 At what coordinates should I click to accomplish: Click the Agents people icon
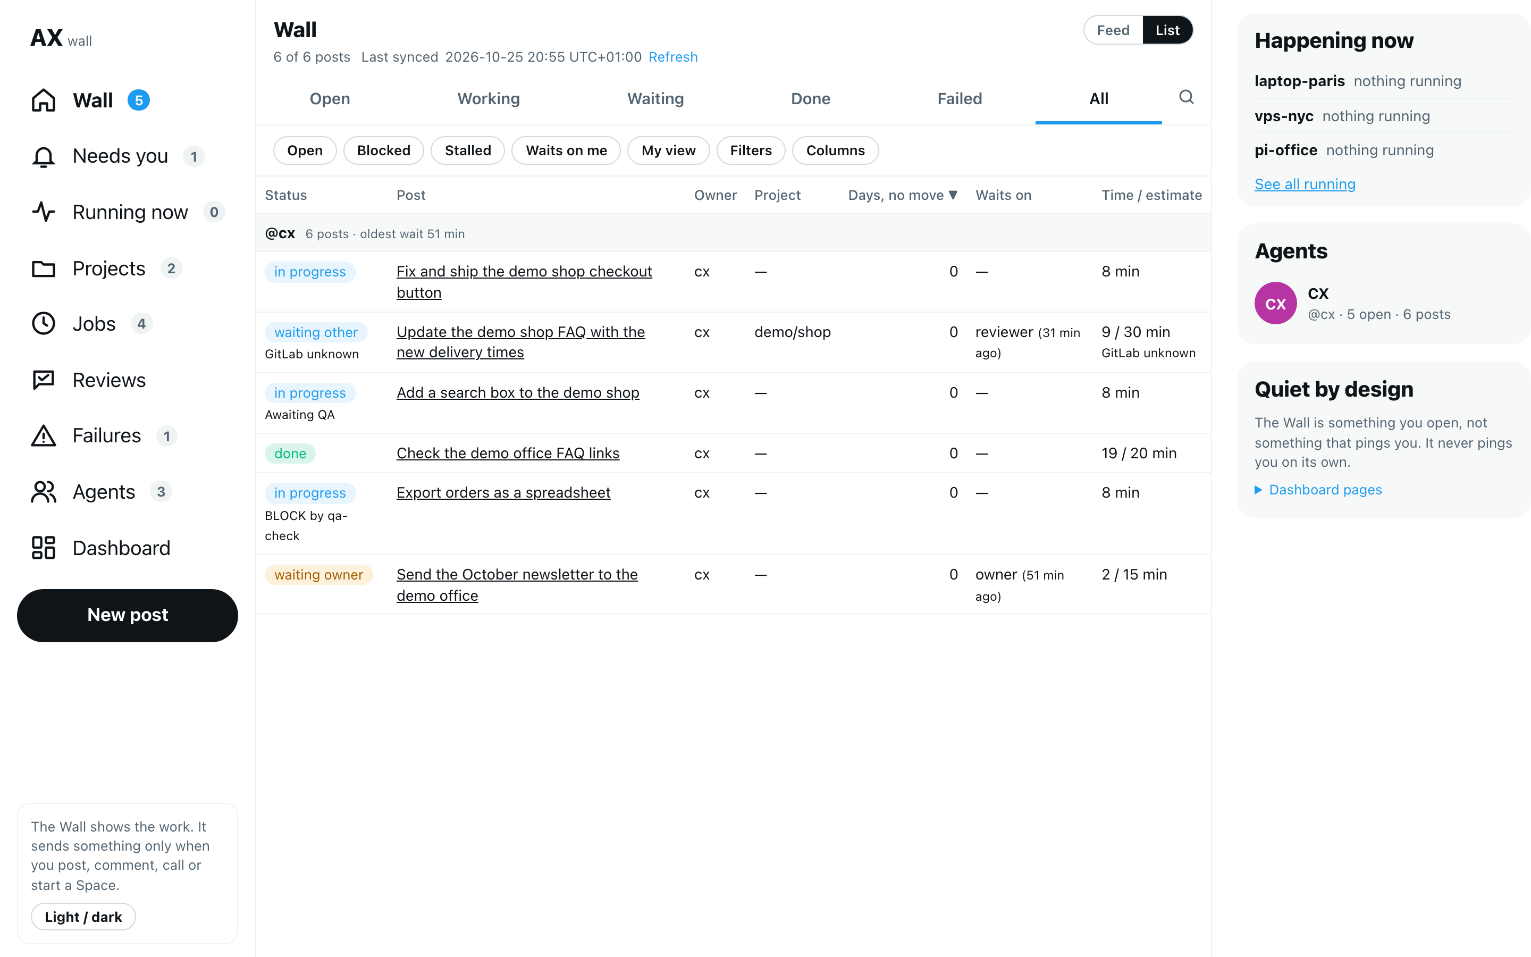(44, 492)
